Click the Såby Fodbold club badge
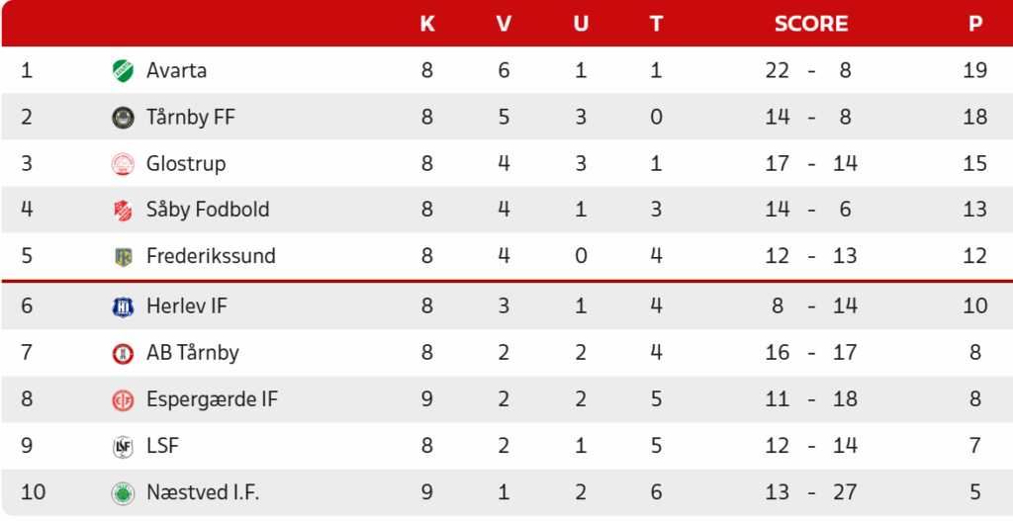Image resolution: width=1013 pixels, height=521 pixels. pos(123,211)
